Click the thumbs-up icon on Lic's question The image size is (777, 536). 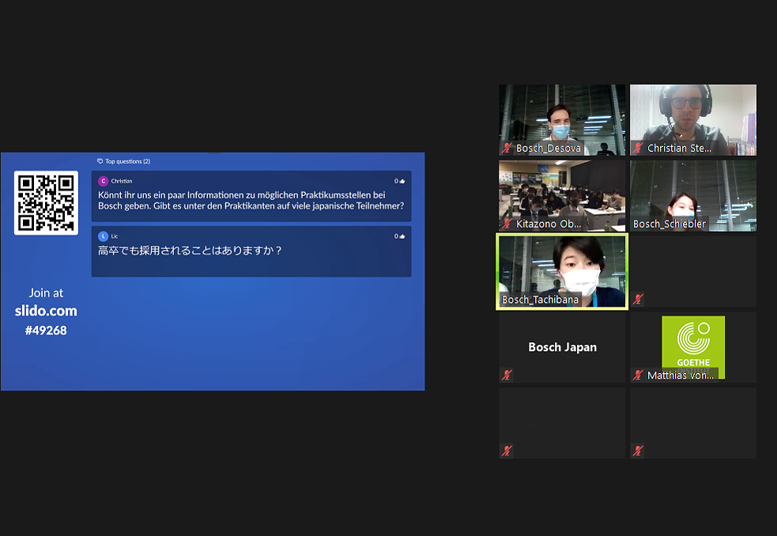pos(402,236)
